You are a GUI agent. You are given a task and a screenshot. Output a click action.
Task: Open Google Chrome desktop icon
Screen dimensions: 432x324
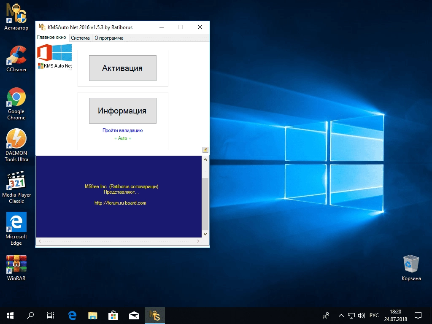tap(16, 104)
